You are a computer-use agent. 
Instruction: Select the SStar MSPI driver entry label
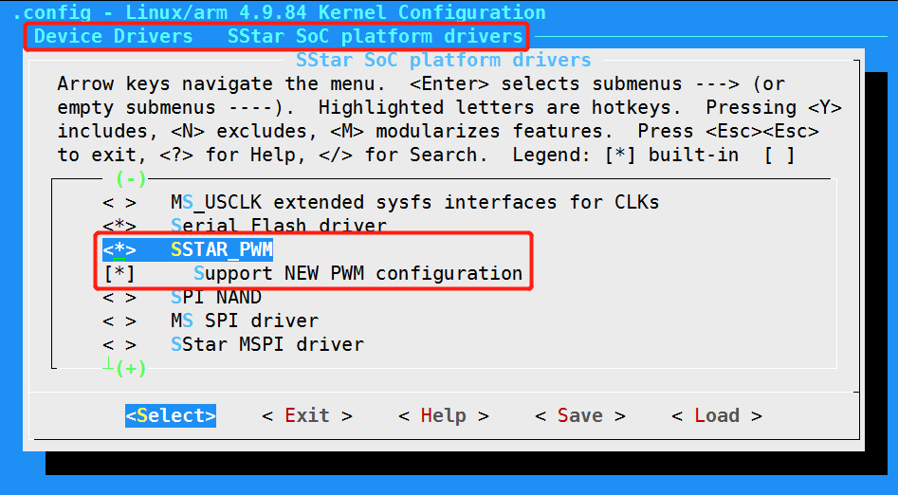coord(267,345)
